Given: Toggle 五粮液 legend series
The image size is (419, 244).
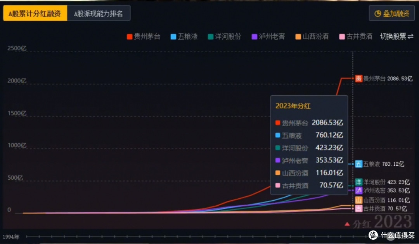Looking at the screenshot, I should click(x=184, y=36).
